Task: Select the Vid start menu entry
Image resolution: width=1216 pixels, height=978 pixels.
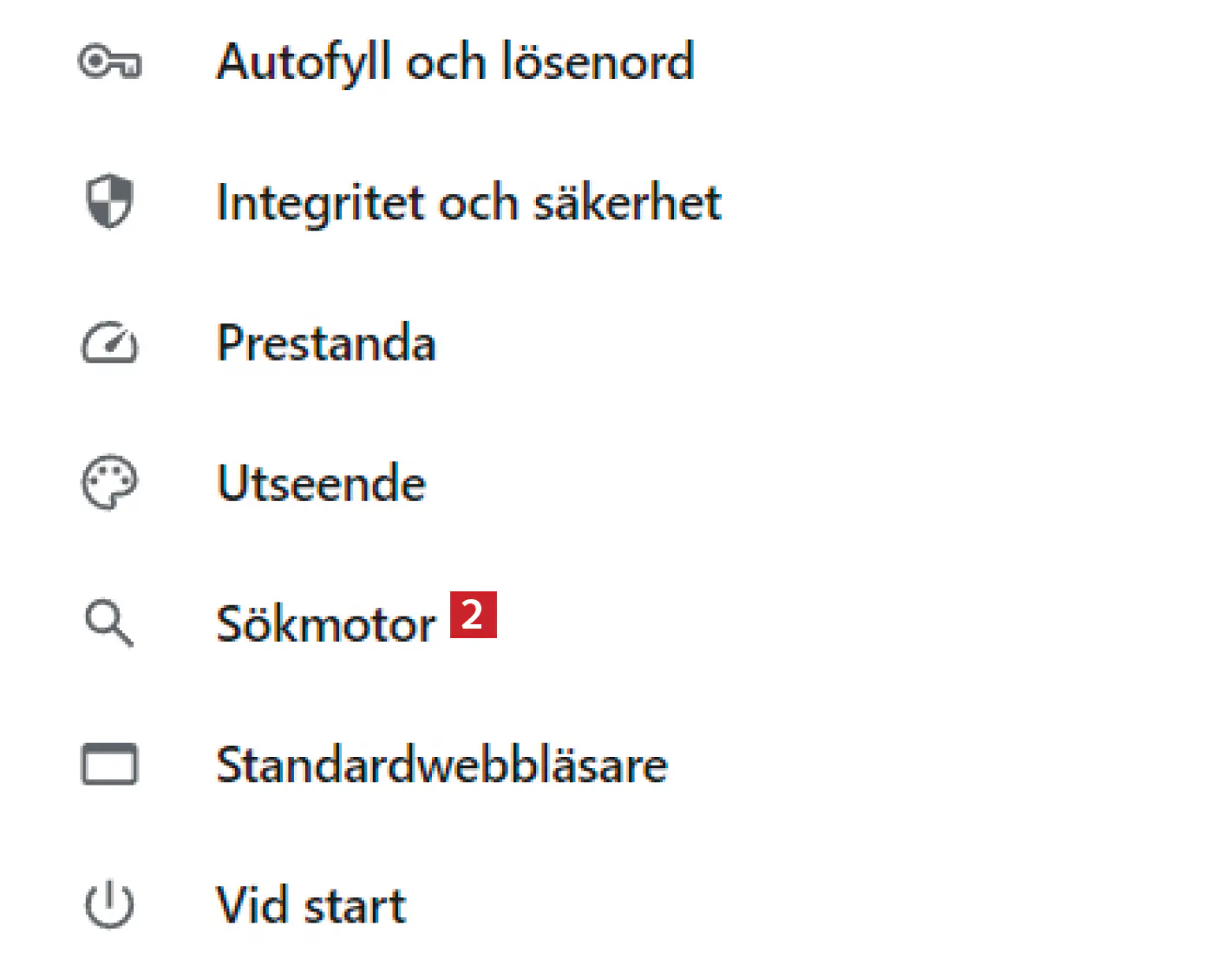Action: pyautogui.click(x=311, y=905)
